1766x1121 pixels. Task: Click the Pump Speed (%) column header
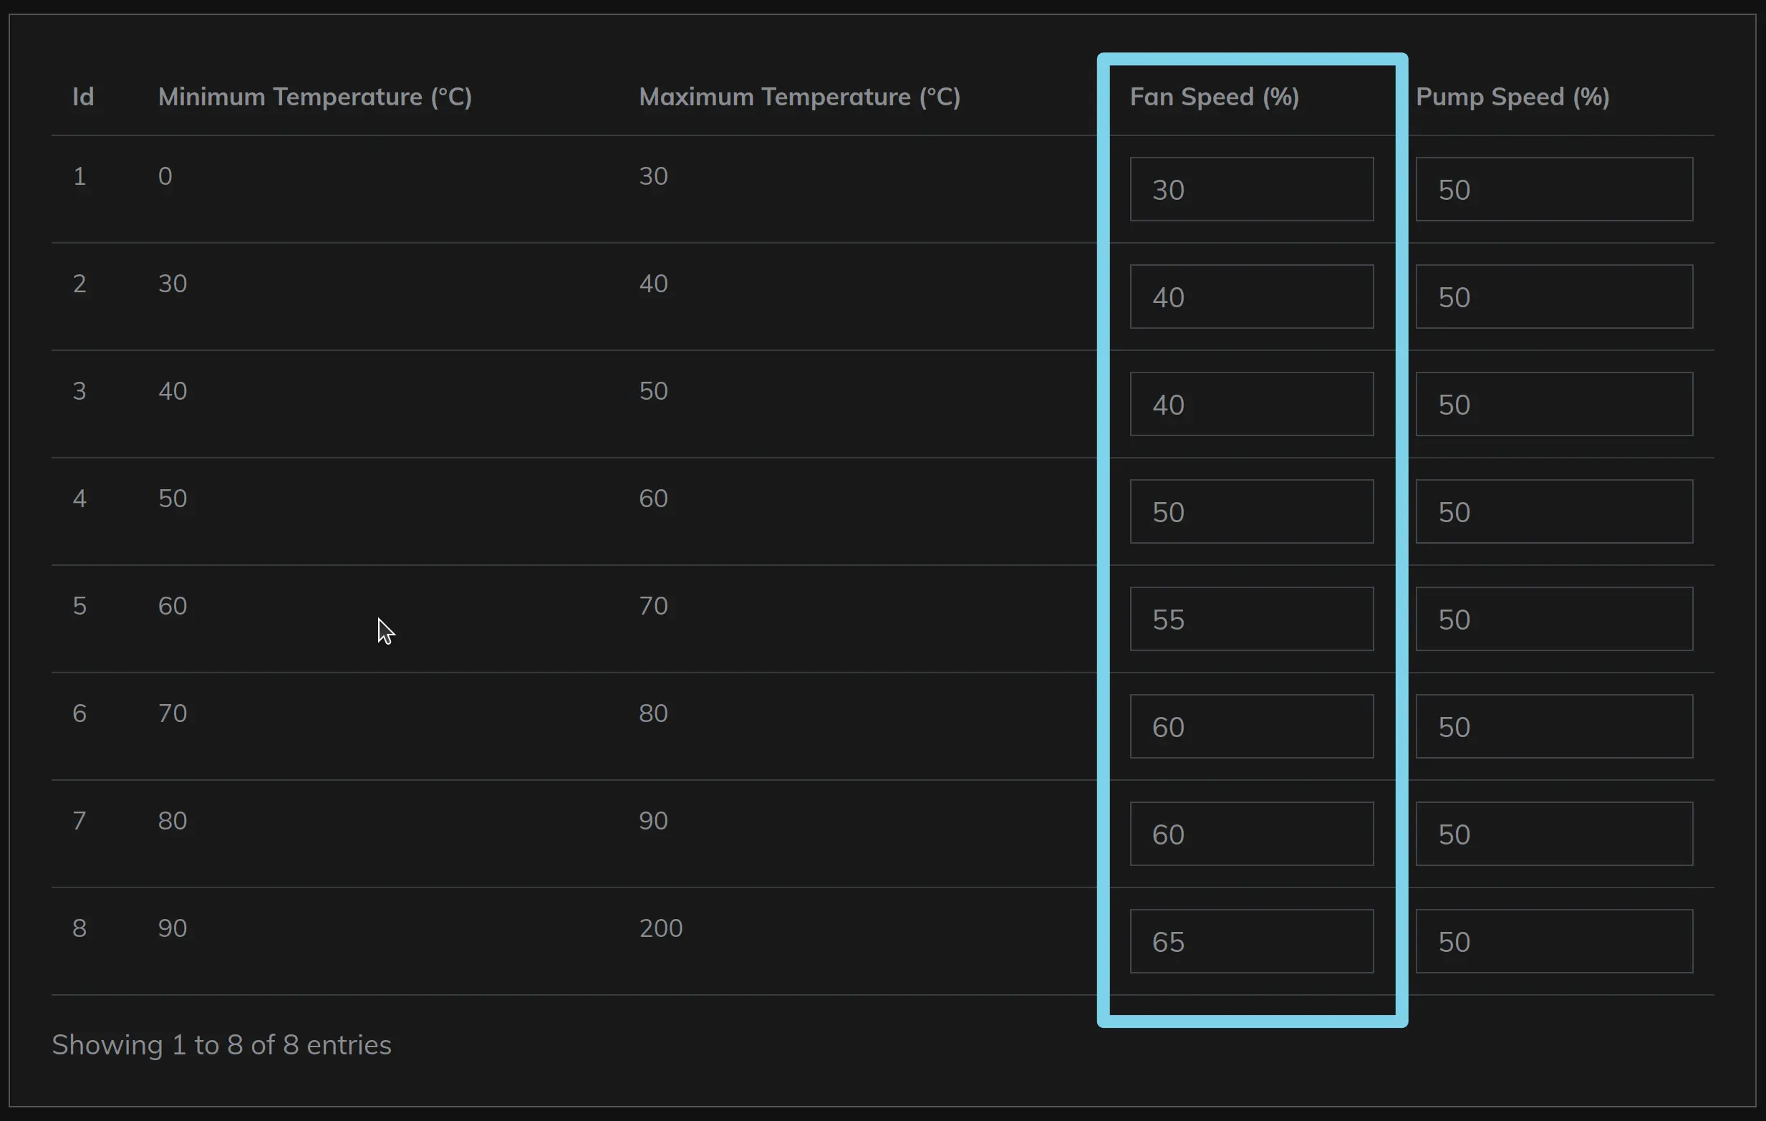click(1512, 97)
